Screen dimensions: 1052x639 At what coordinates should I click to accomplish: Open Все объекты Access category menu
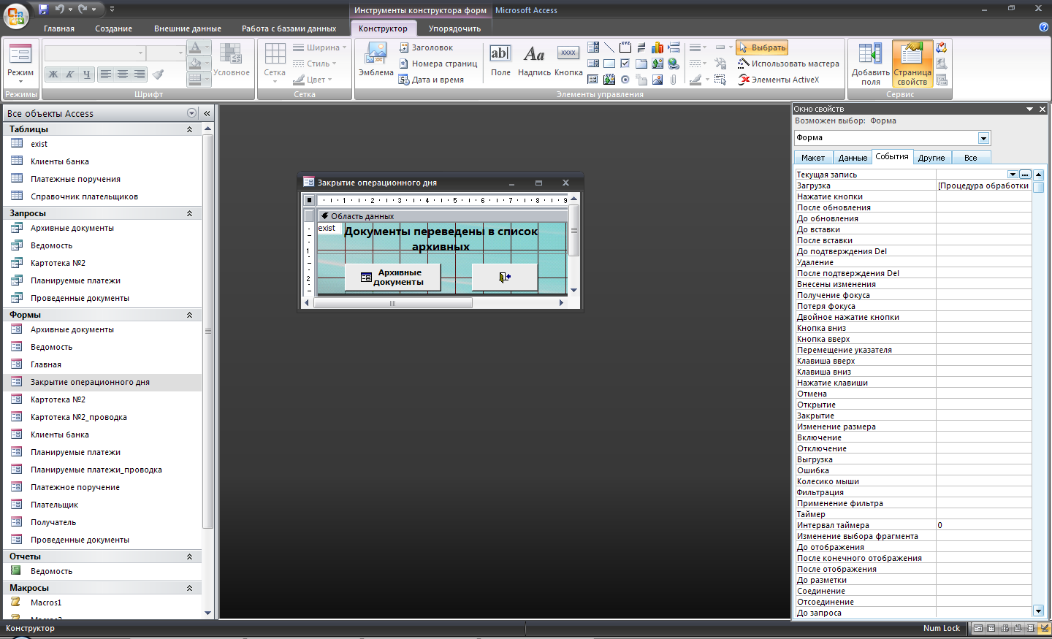[191, 113]
